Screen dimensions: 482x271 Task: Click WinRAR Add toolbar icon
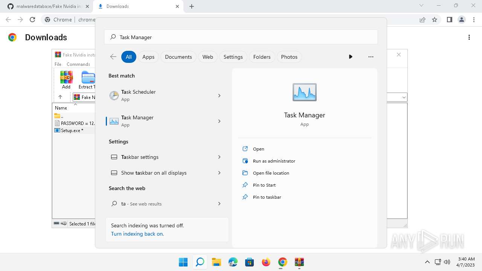coord(66,80)
